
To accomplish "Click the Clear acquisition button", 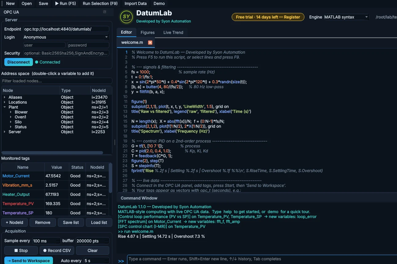I will pos(93,250).
